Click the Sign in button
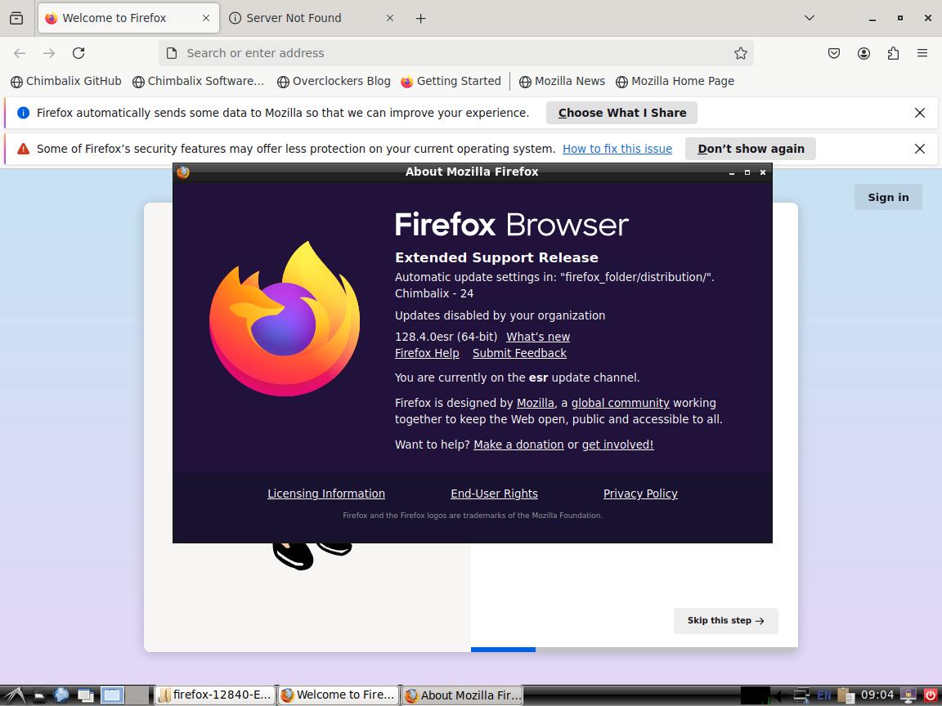 (888, 197)
